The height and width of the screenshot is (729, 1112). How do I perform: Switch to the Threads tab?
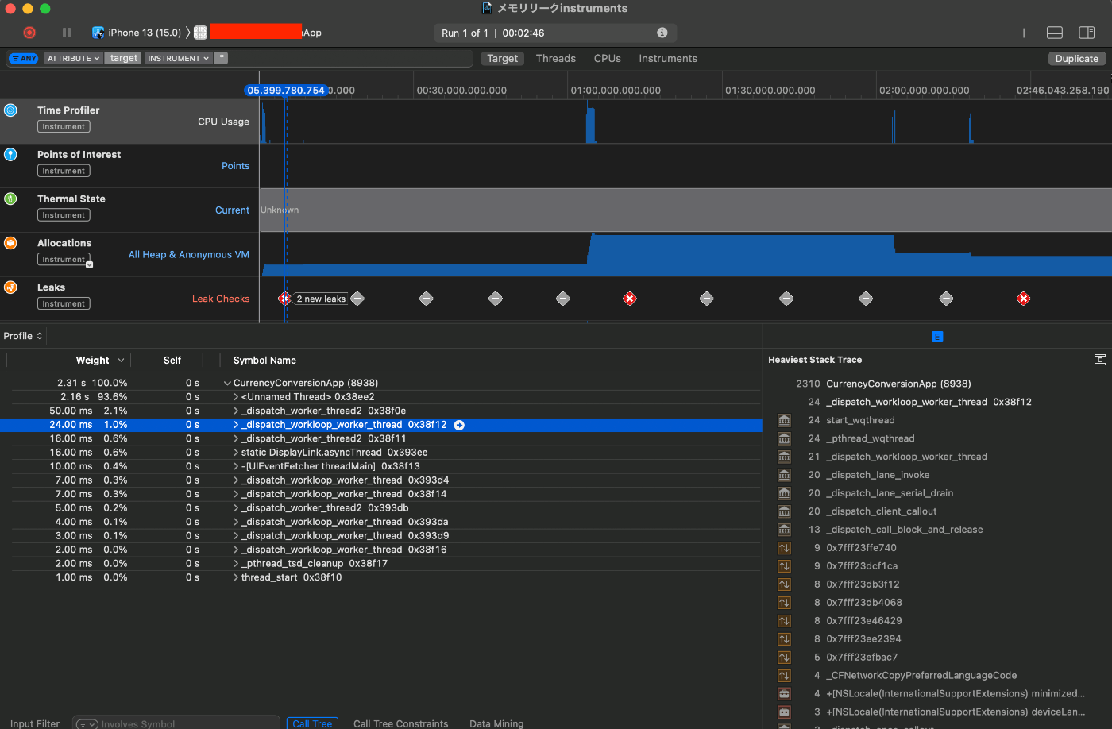coord(555,58)
